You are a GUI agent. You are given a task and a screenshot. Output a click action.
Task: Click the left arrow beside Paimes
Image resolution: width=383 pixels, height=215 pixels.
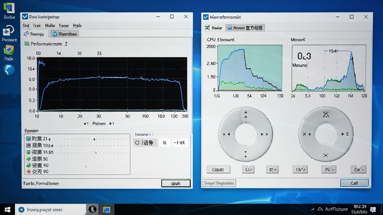click(x=86, y=124)
